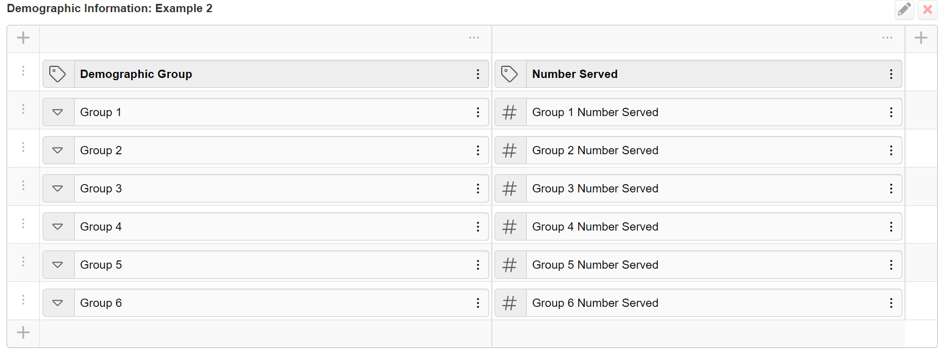Select the Group 6 Number Served field label
This screenshot has height=350, width=941.
(595, 303)
